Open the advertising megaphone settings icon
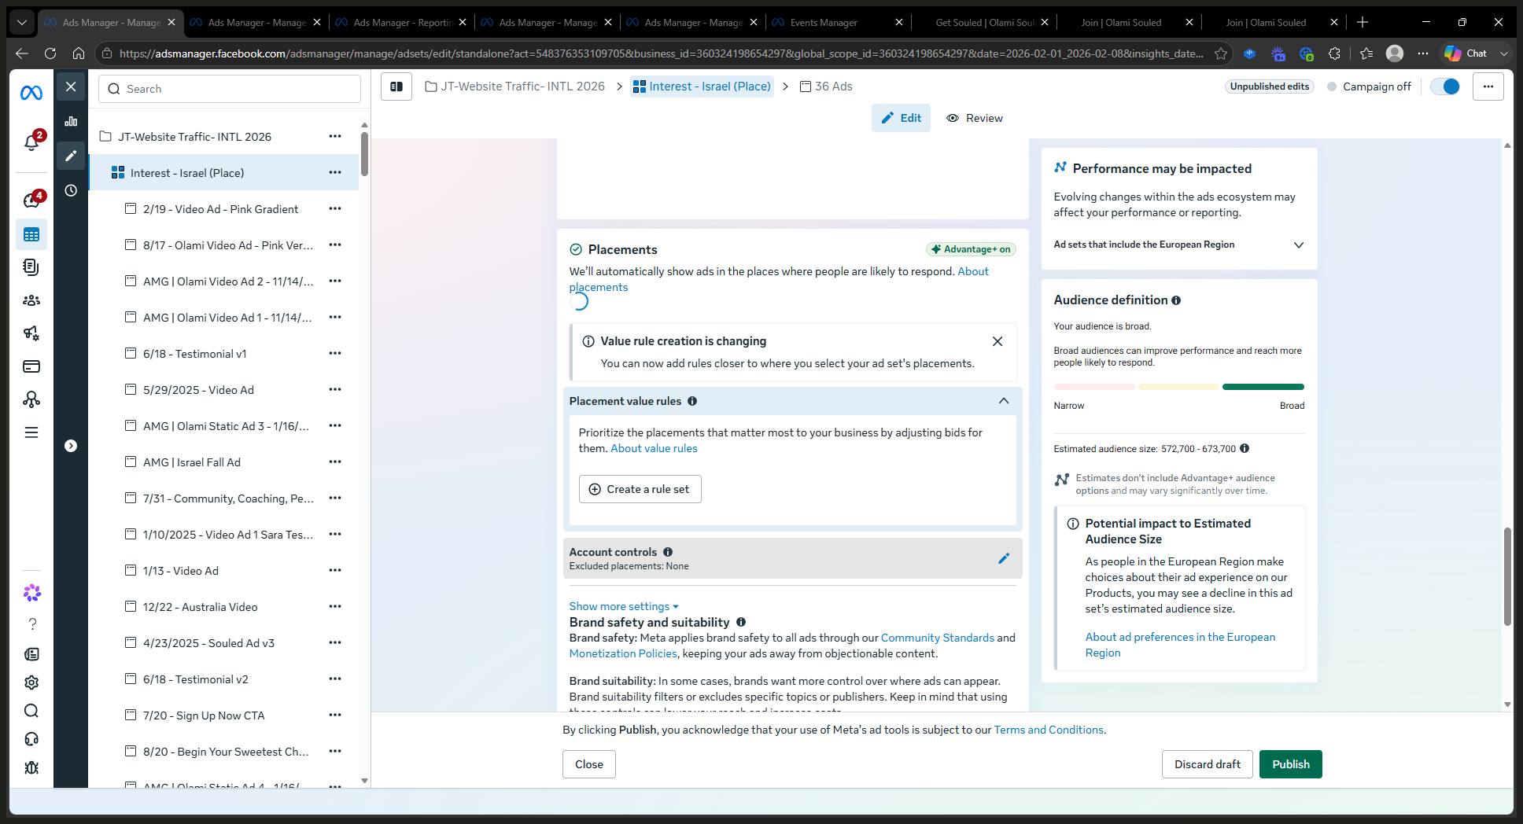This screenshot has height=824, width=1523. pos(31,333)
